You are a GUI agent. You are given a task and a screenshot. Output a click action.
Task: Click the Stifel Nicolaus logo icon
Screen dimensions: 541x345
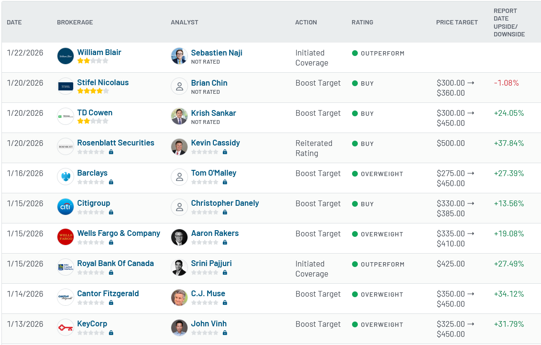coord(65,86)
